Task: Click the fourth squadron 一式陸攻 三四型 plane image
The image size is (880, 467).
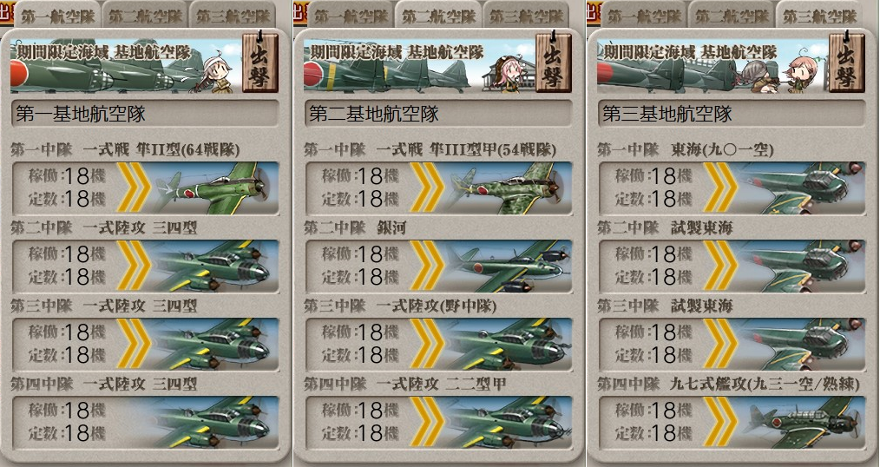Action: pyautogui.click(x=216, y=422)
